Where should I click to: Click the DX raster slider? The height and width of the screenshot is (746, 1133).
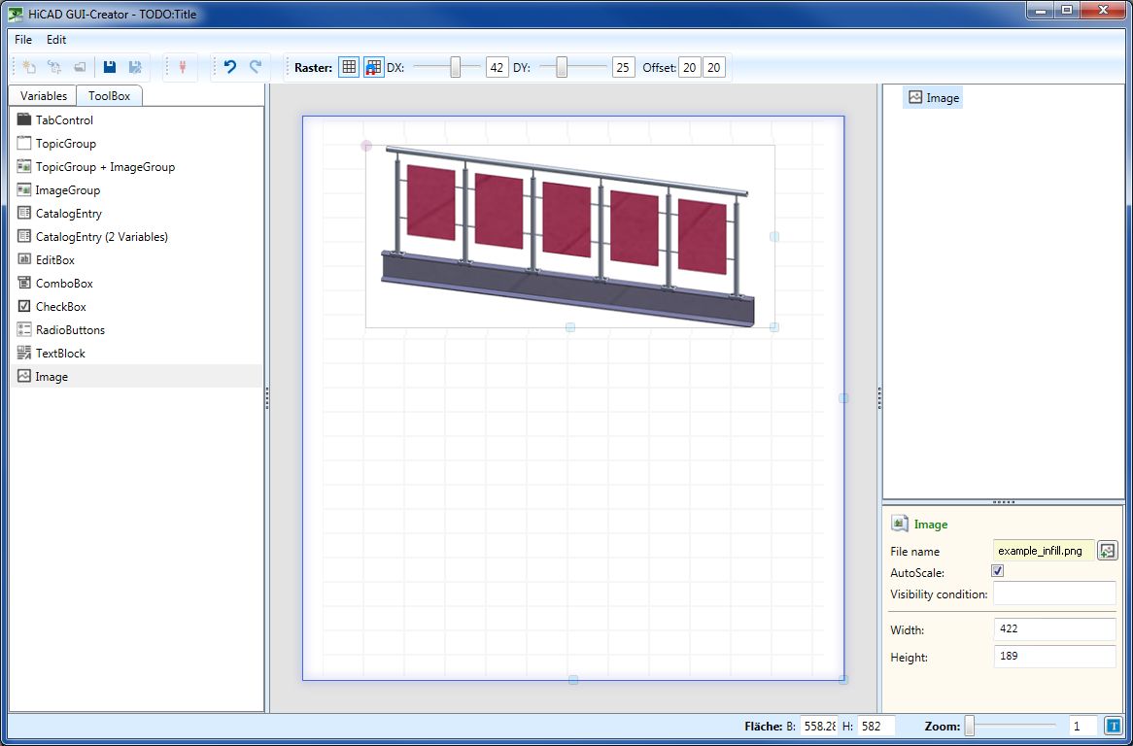coord(455,67)
